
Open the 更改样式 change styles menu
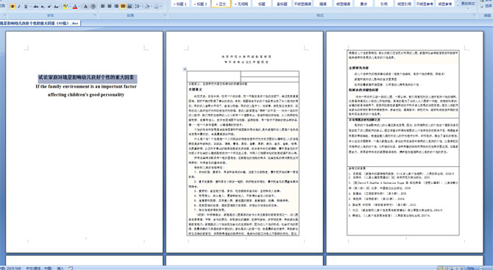(467, 4)
